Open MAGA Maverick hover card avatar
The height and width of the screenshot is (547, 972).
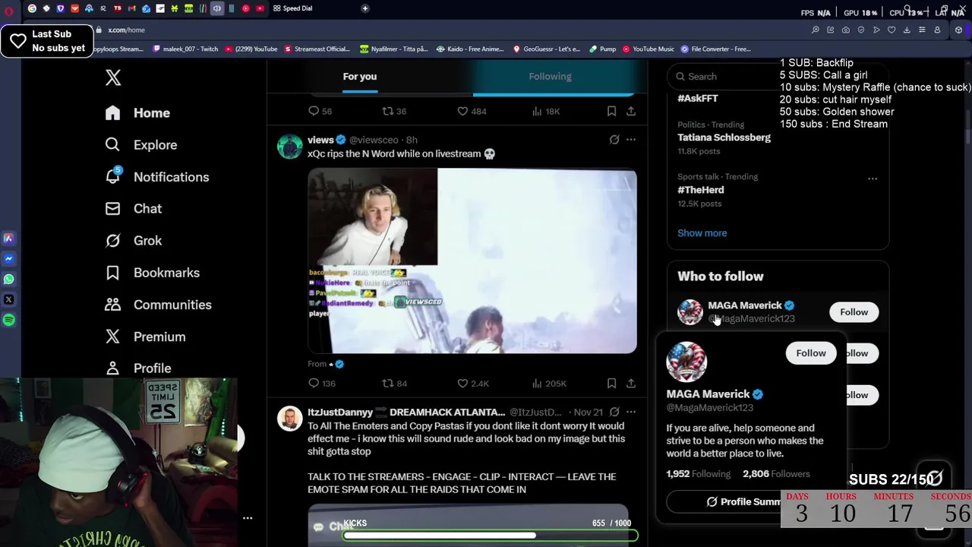686,362
